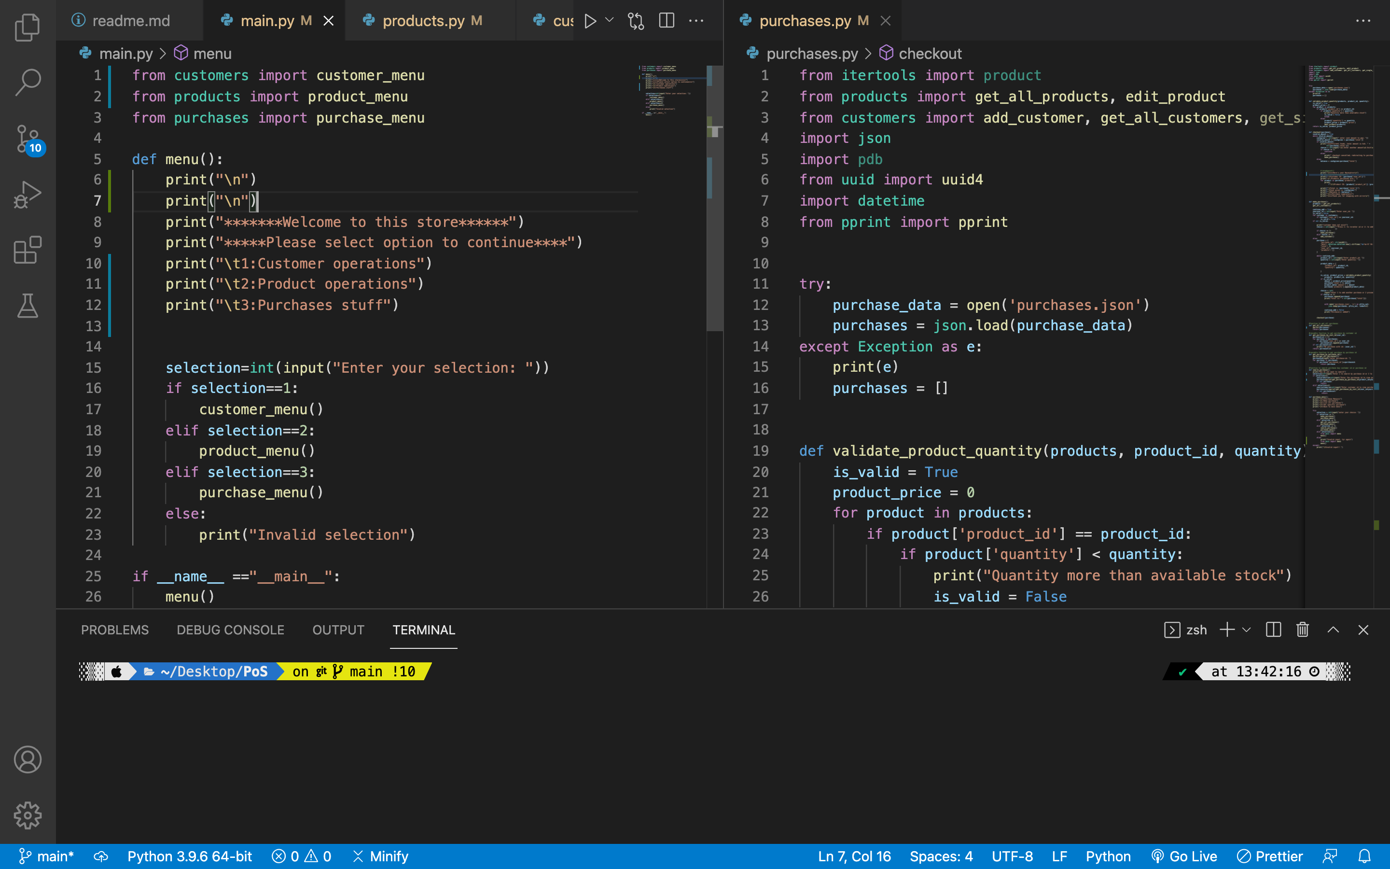Select Python 3.9.6 64-bit interpreter

[190, 856]
